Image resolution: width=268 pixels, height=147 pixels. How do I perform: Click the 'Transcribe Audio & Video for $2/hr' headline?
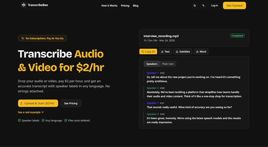pyautogui.click(x=61, y=61)
